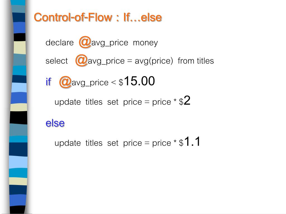Click 'avg_price' in the declare line

(109, 43)
